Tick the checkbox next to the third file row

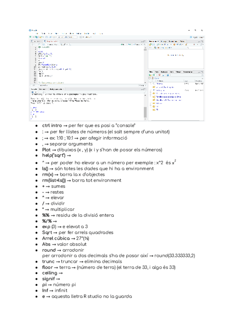[x=151, y=90]
